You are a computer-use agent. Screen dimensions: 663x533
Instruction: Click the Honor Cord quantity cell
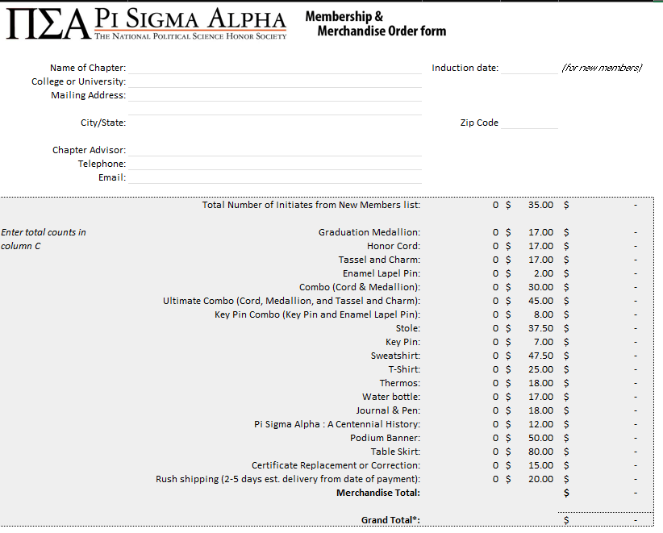[x=461, y=246]
